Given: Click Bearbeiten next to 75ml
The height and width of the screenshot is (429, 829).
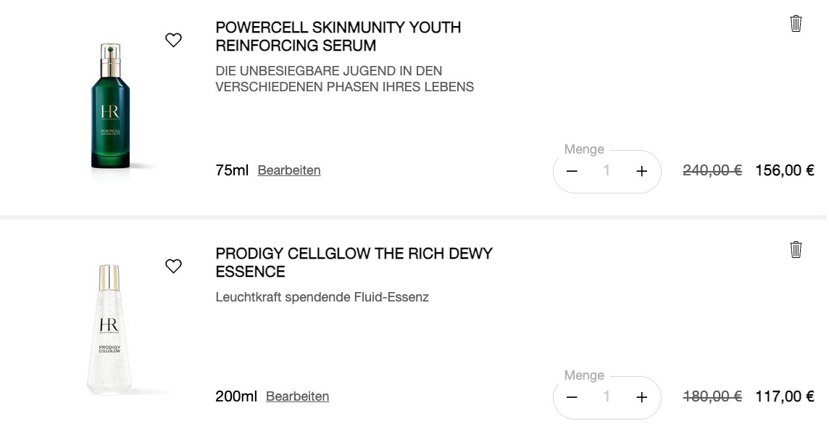Looking at the screenshot, I should pyautogui.click(x=289, y=170).
